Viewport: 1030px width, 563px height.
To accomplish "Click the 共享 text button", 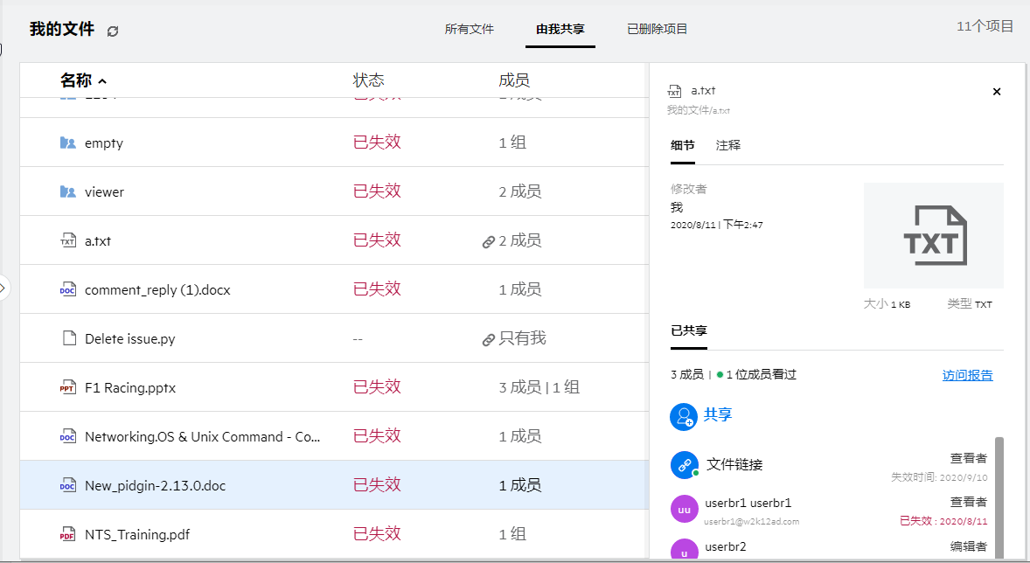I will (718, 415).
